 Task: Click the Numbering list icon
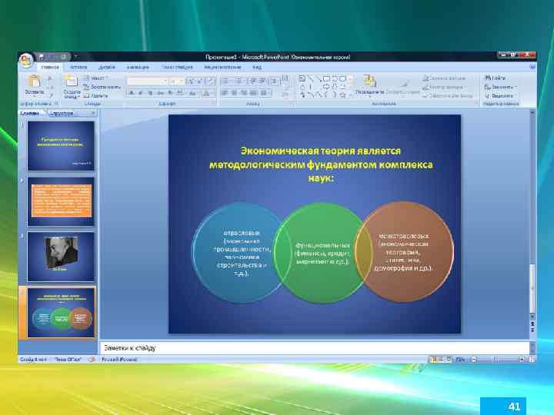click(239, 81)
